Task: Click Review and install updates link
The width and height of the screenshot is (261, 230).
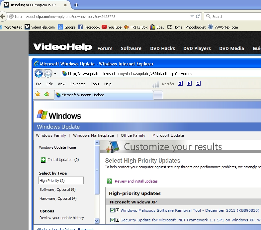Action: tap(136, 181)
